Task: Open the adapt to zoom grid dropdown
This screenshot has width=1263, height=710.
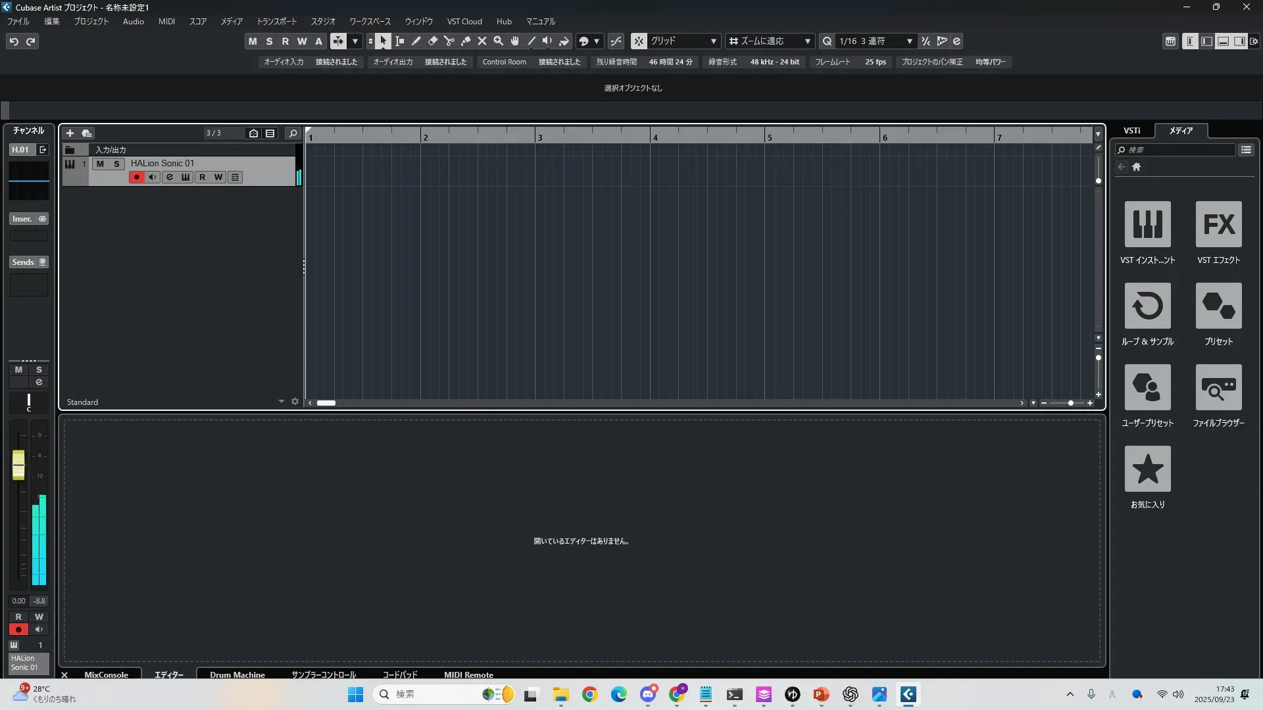Action: pyautogui.click(x=770, y=41)
